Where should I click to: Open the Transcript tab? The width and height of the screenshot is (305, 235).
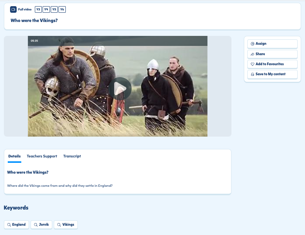72,156
